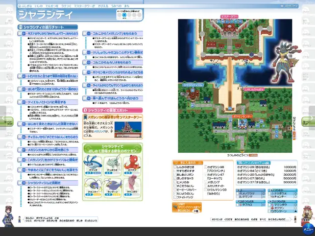Open the blue メニュー button
Image resolution: width=315 pixels, height=236 pixels.
(308, 230)
